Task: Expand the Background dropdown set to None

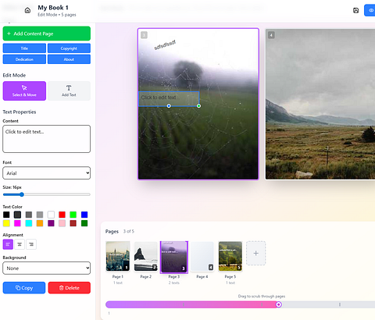Action: (x=47, y=268)
